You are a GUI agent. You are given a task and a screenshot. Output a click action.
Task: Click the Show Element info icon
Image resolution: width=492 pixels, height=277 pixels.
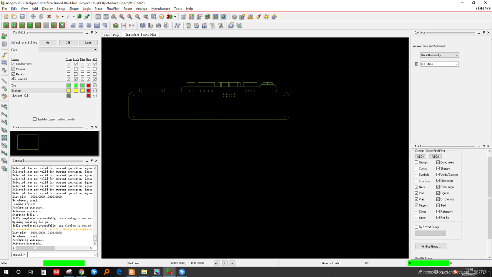pos(234,17)
